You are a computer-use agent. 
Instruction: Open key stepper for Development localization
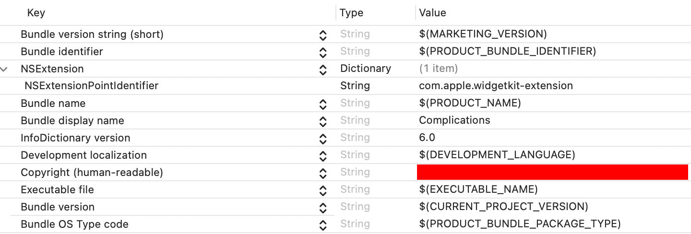pos(323,155)
